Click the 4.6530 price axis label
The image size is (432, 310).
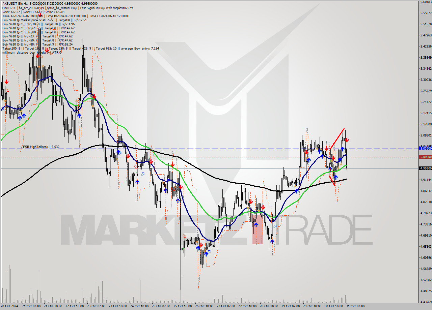pos(426,246)
